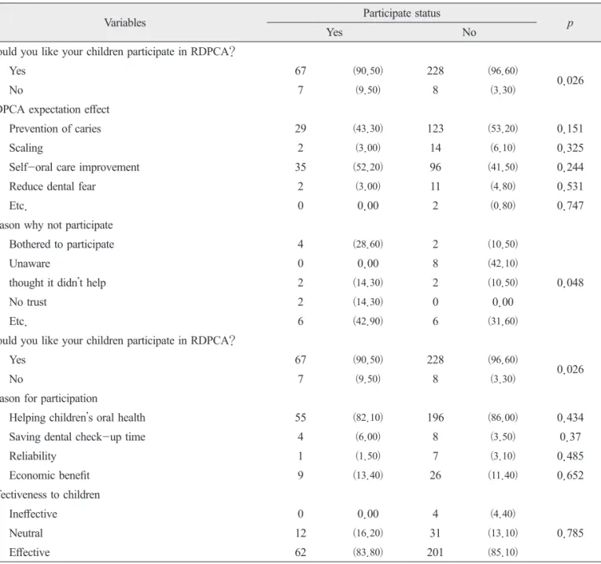This screenshot has width=601, height=564.
Task: Click the count 26 for Economic benefit
Action: point(436,475)
